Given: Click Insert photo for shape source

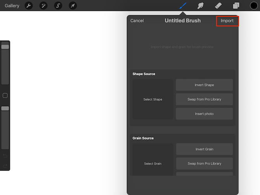Looking at the screenshot, I should pos(204,114).
